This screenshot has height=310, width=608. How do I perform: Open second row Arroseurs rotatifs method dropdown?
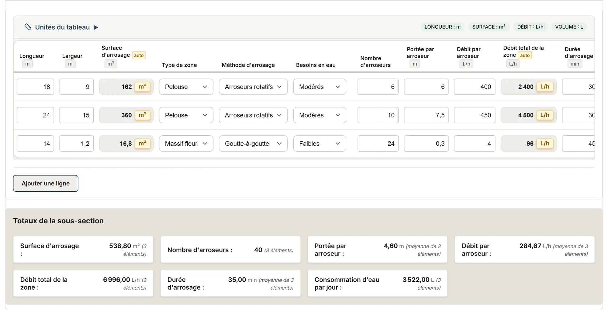[x=253, y=115]
